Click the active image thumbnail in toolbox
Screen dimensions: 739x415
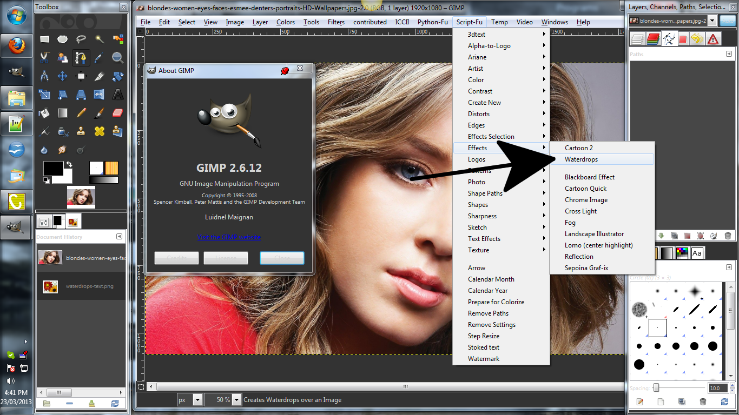[81, 197]
